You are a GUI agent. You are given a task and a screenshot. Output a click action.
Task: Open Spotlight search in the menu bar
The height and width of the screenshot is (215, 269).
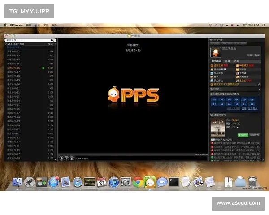pyautogui.click(x=264, y=25)
